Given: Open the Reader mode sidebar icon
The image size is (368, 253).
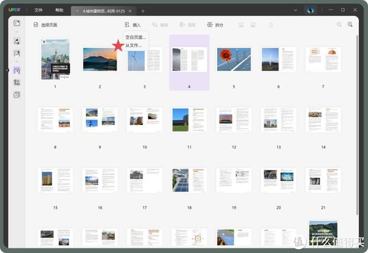Looking at the screenshot, I should (17, 23).
